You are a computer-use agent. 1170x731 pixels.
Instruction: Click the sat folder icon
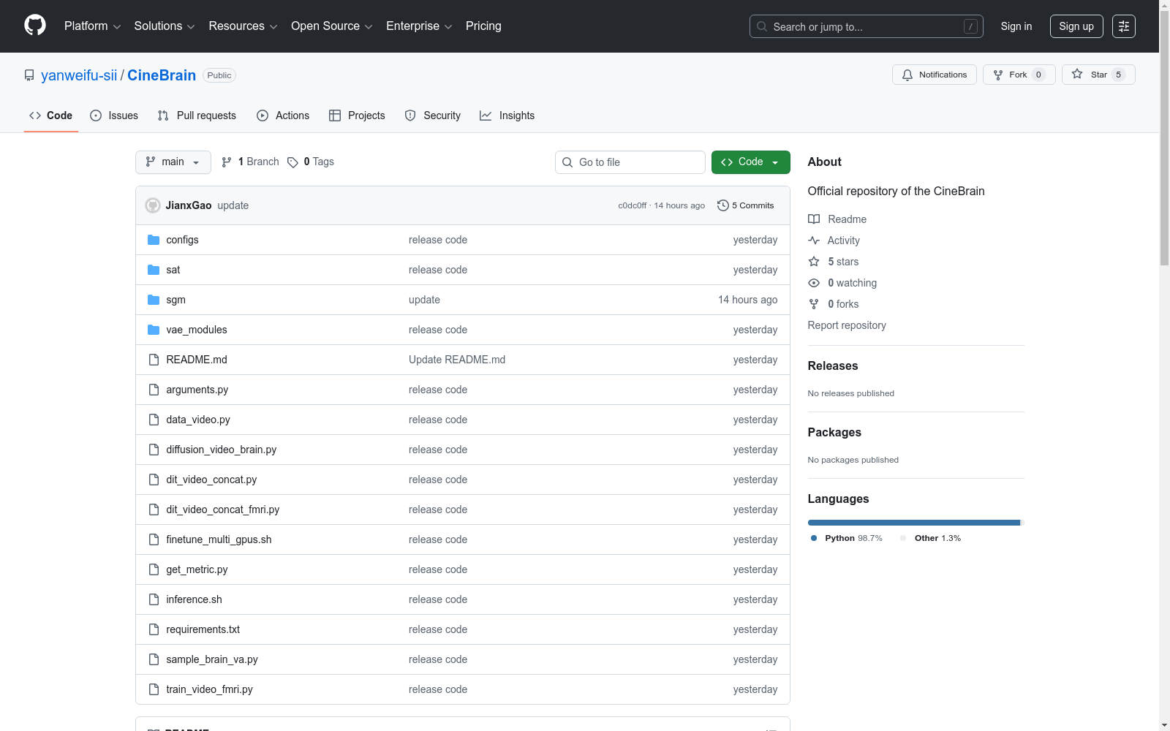tap(154, 270)
